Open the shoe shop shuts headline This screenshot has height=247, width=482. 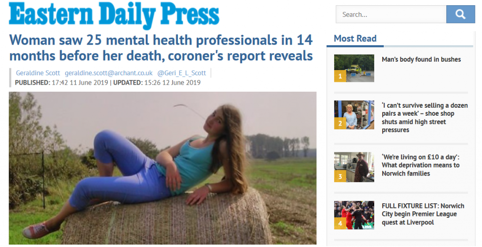click(x=425, y=118)
